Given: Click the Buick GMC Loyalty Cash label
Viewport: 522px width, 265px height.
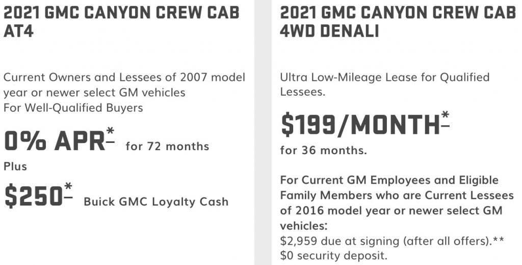Looking at the screenshot, I should point(156,201).
